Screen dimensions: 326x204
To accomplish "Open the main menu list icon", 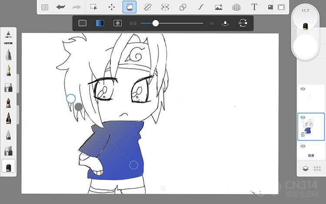I will [x=45, y=7].
